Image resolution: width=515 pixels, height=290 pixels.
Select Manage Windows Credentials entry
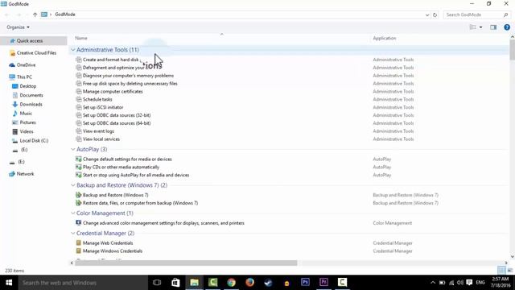point(113,251)
